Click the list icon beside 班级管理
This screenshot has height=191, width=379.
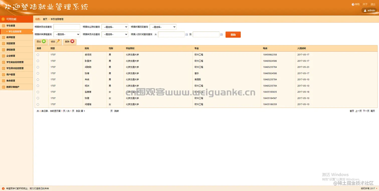[4, 44]
